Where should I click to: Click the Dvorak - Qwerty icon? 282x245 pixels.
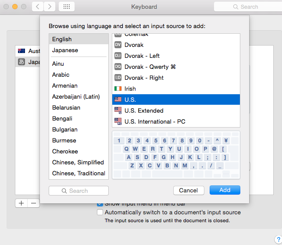click(x=118, y=67)
